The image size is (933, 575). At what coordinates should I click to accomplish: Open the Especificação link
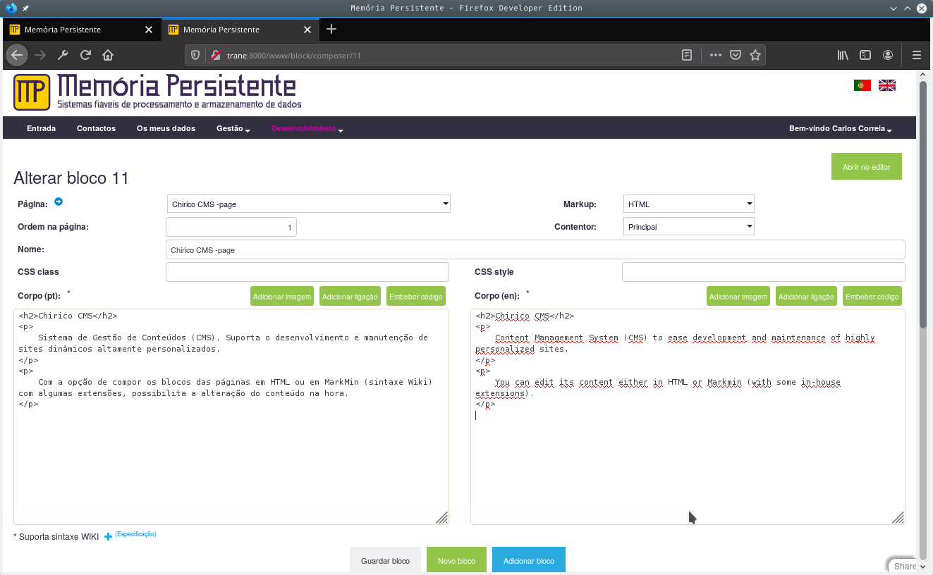(135, 534)
